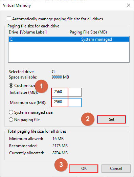
Task: Click the orange step 3 marker
Action: click(61, 165)
